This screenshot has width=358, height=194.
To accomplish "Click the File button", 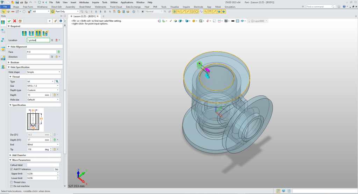I will 5,7.
